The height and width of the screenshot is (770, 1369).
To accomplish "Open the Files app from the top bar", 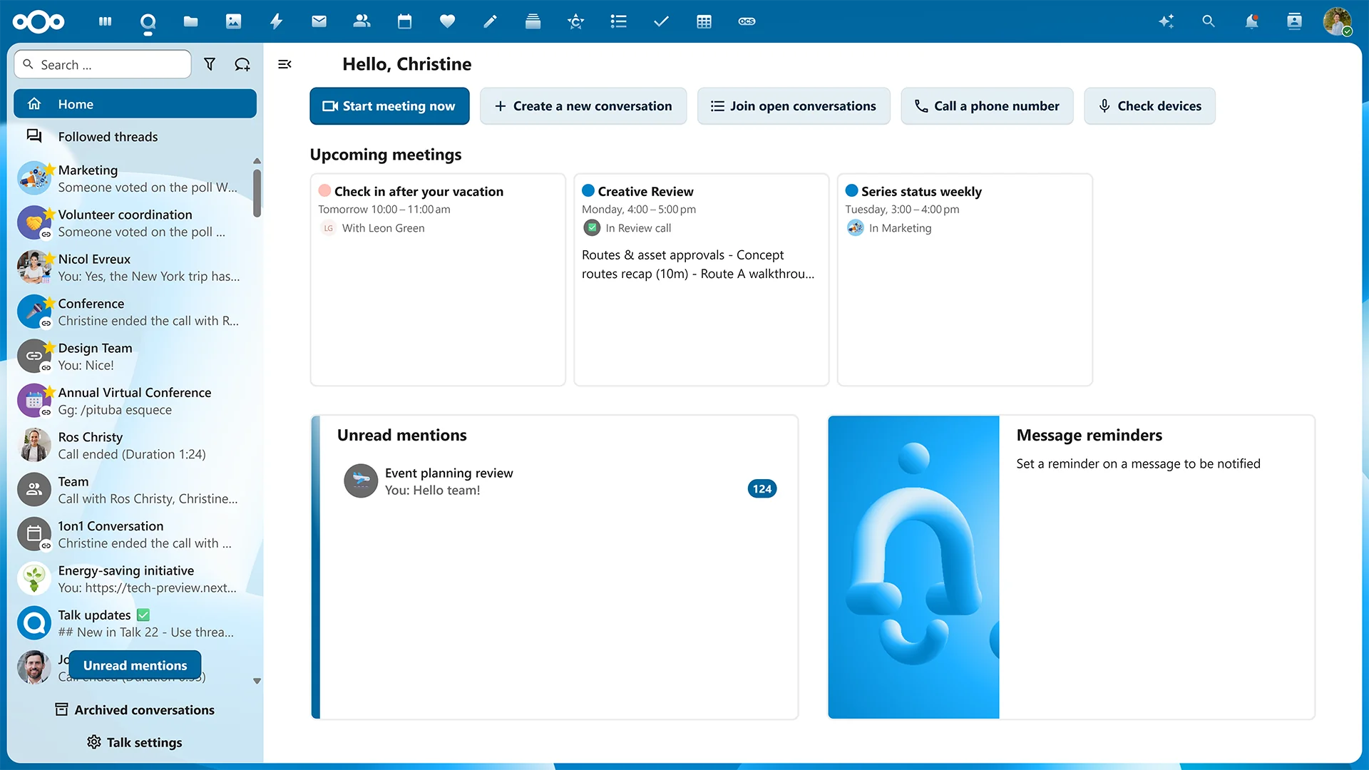I will 190,21.
